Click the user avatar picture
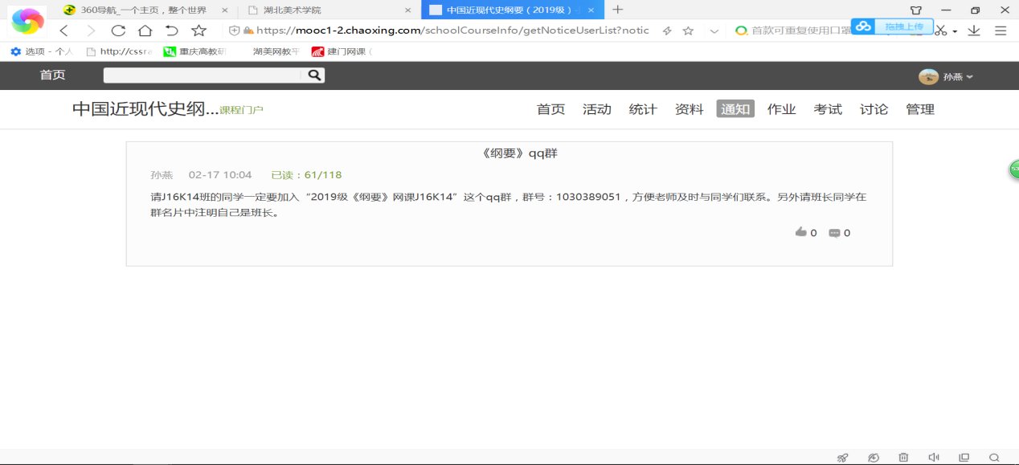The height and width of the screenshot is (465, 1019). tap(928, 76)
